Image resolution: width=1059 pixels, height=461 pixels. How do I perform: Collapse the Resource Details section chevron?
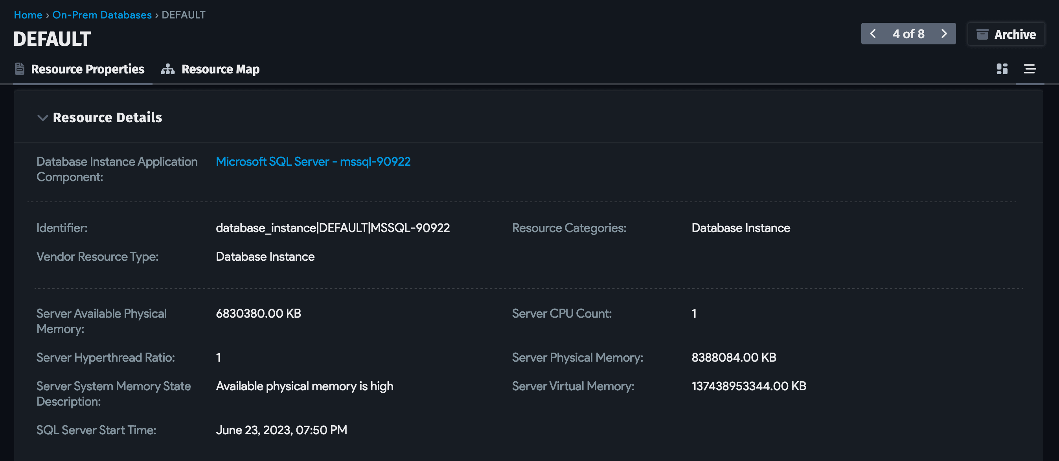click(43, 118)
